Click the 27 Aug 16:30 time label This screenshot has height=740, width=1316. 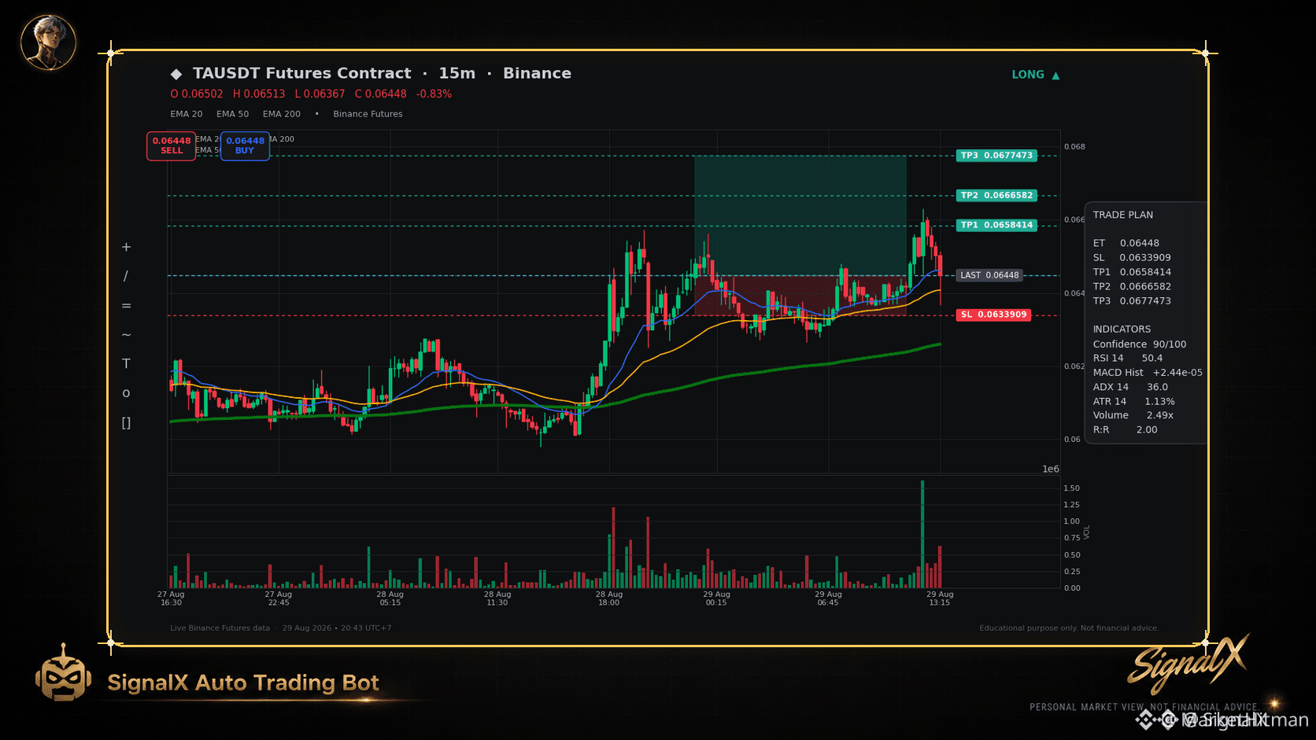point(171,598)
